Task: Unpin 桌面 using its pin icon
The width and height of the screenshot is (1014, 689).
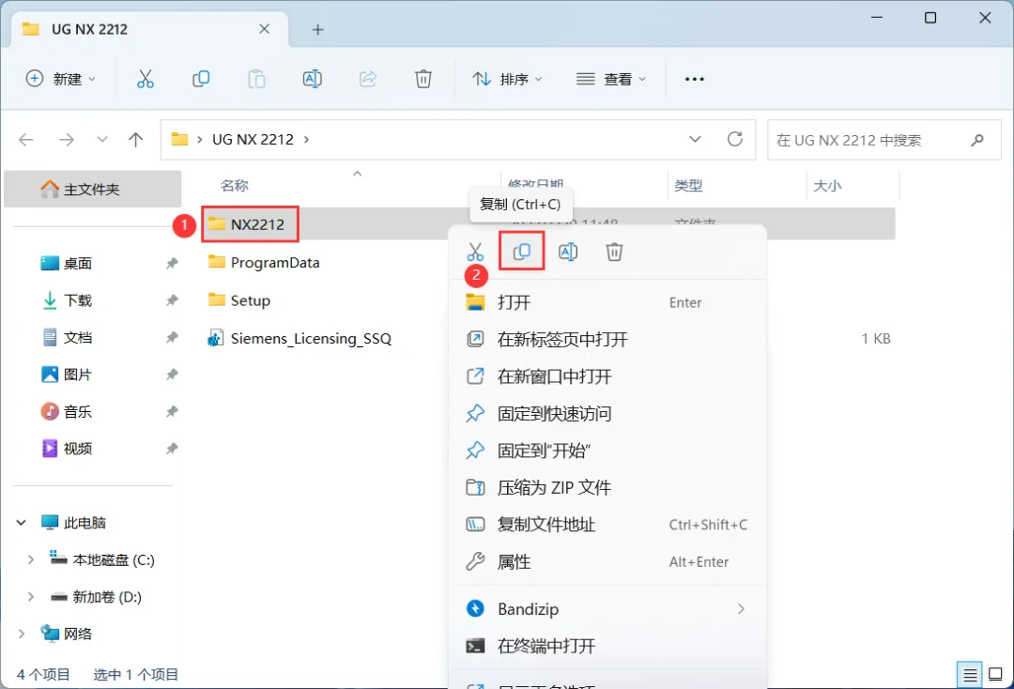Action: (x=172, y=263)
